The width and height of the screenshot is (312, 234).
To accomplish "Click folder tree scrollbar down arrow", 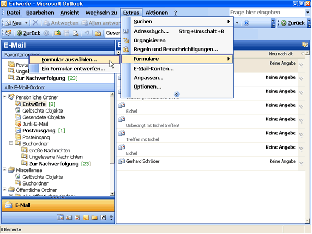I will 112,194.
